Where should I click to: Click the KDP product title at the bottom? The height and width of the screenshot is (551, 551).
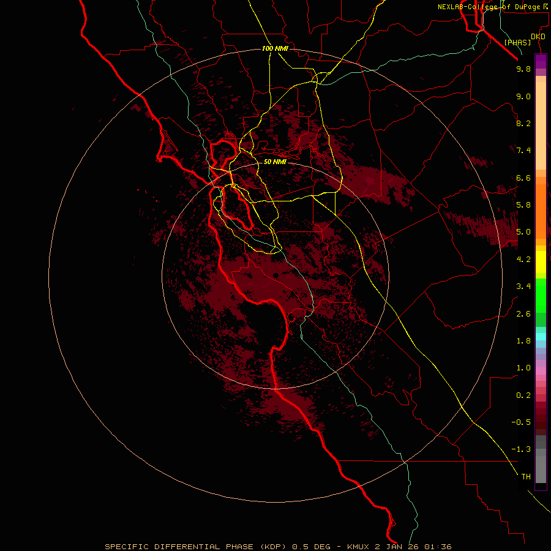point(278,547)
